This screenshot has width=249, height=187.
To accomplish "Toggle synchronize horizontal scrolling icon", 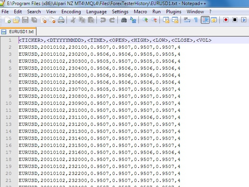I will pos(175,20).
